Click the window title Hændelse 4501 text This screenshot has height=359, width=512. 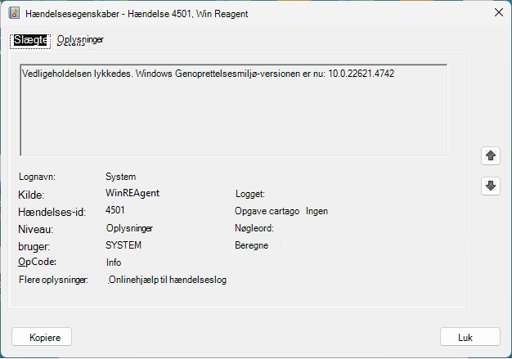tap(159, 14)
